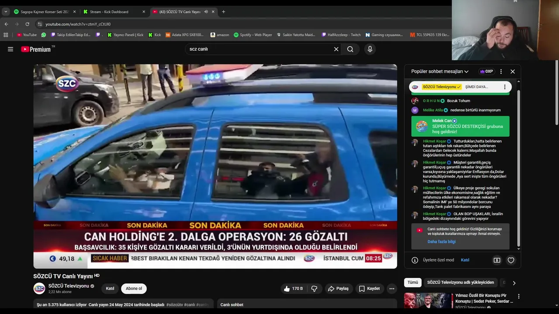559x314 pixels.
Task: Open the YouTube guide hamburger menu
Action: [x=10, y=49]
